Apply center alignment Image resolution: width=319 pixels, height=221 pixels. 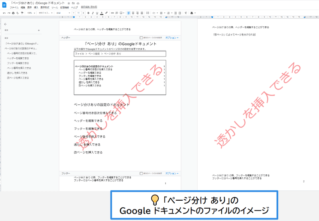[133, 13]
